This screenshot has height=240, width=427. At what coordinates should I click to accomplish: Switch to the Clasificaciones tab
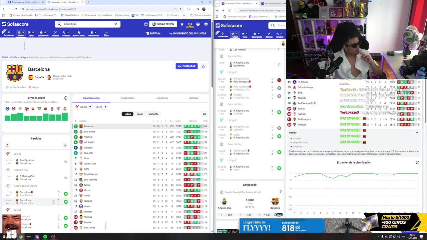91,98
